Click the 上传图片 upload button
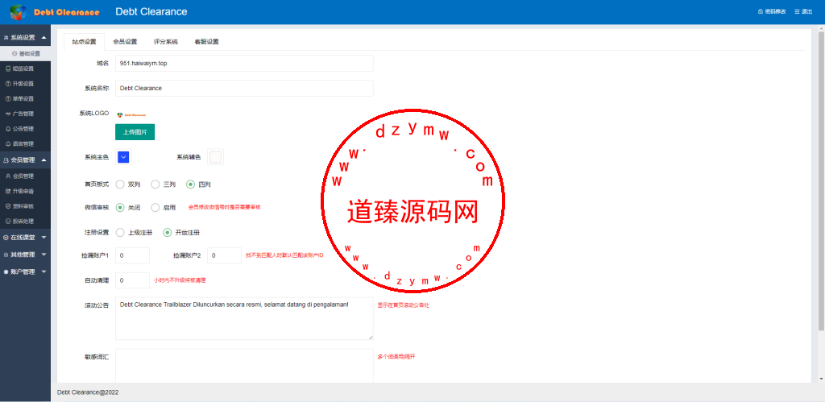This screenshot has height=402, width=825. pos(135,132)
